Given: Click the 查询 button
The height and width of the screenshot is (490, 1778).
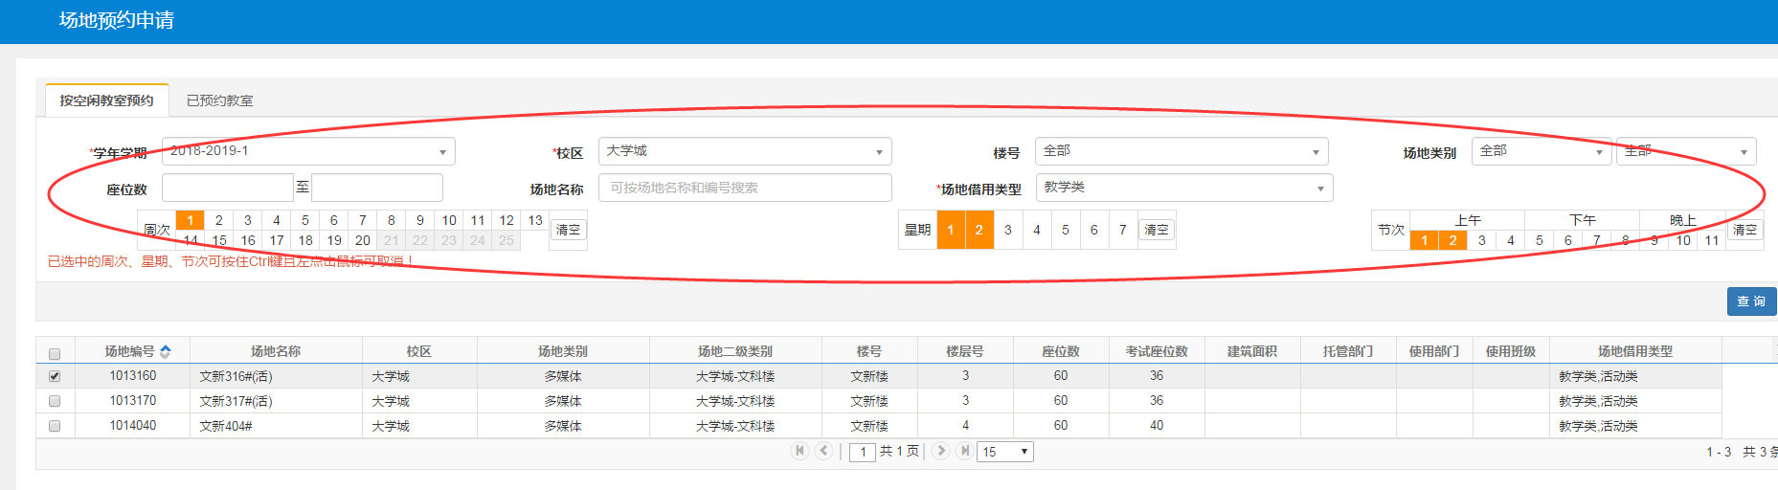Looking at the screenshot, I should (1751, 301).
